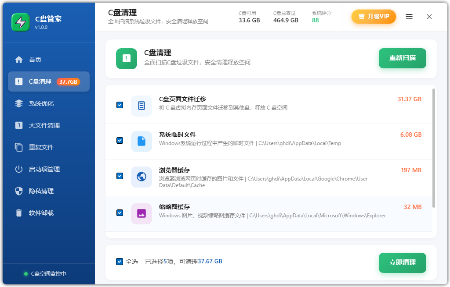The width and height of the screenshot is (450, 287).
Task: Click the 37.7GB badge in sidebar
Action: click(x=68, y=82)
